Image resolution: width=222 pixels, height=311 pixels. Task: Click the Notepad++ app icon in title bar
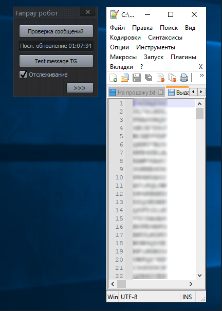115,14
